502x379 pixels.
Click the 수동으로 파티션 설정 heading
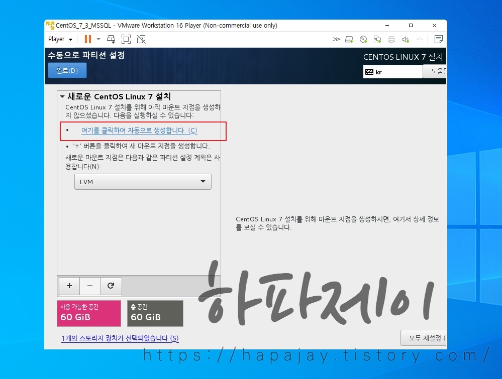(86, 55)
